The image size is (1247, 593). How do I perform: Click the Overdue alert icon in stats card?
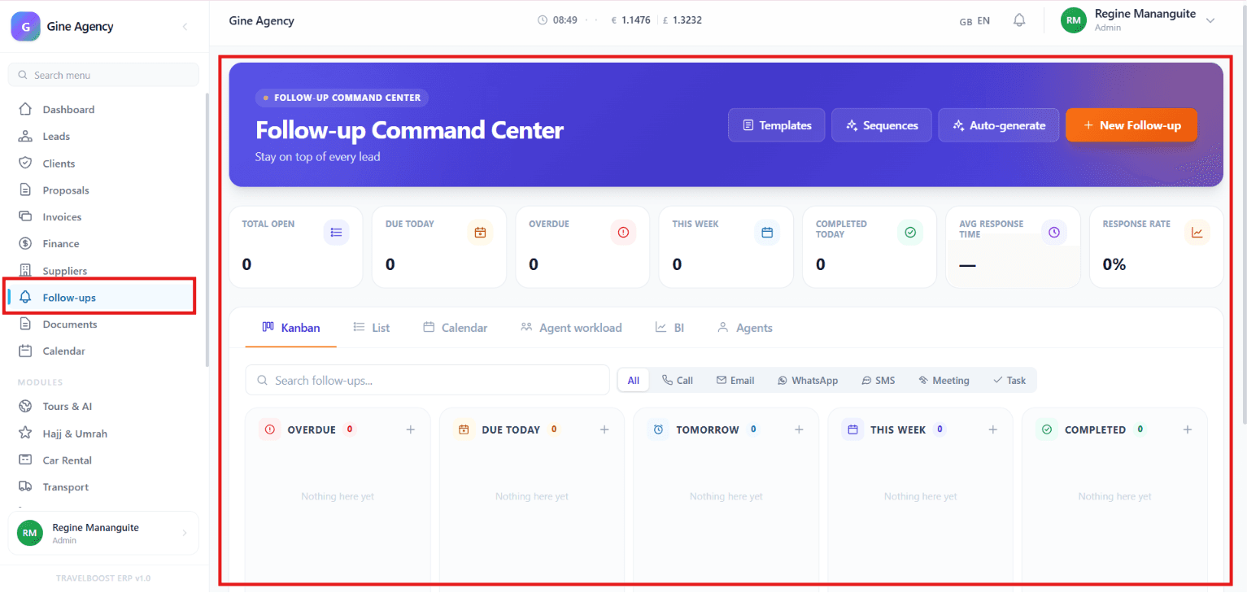pyautogui.click(x=623, y=233)
